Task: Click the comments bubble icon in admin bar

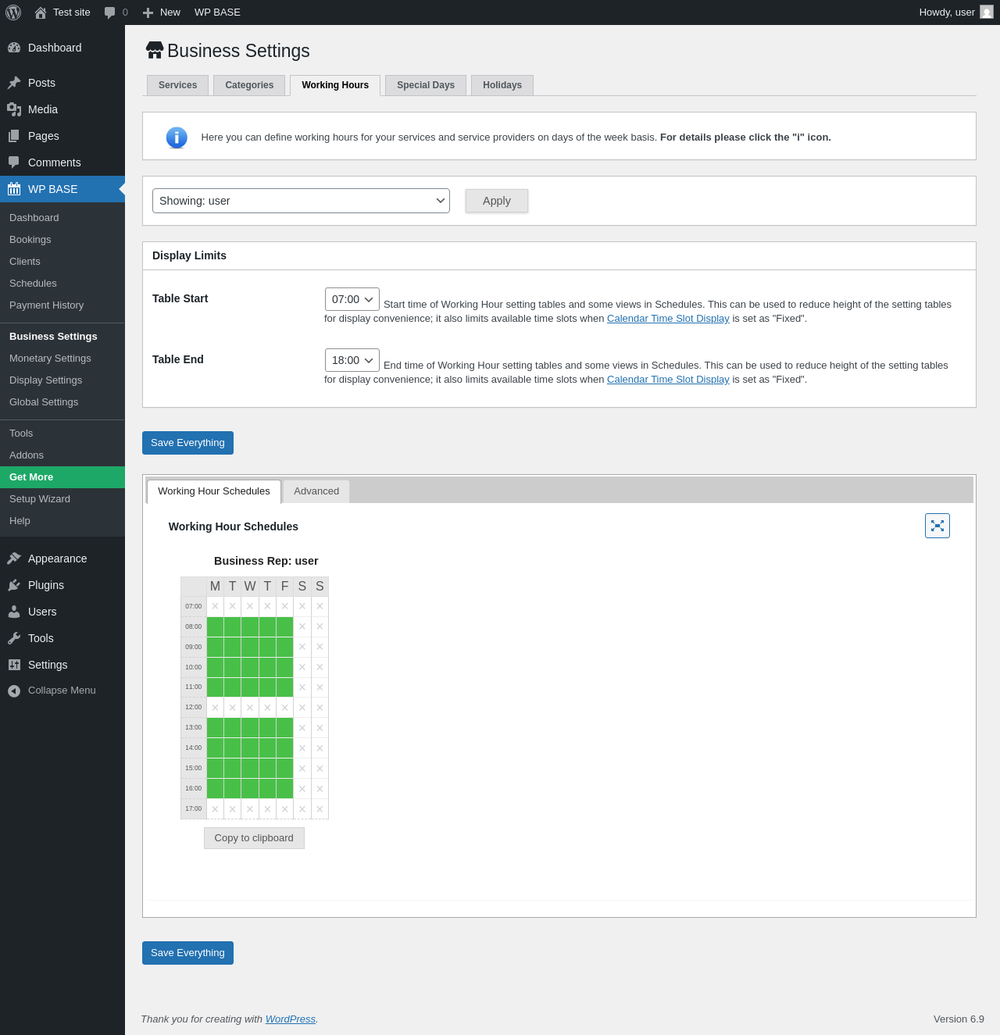Action: coord(110,12)
